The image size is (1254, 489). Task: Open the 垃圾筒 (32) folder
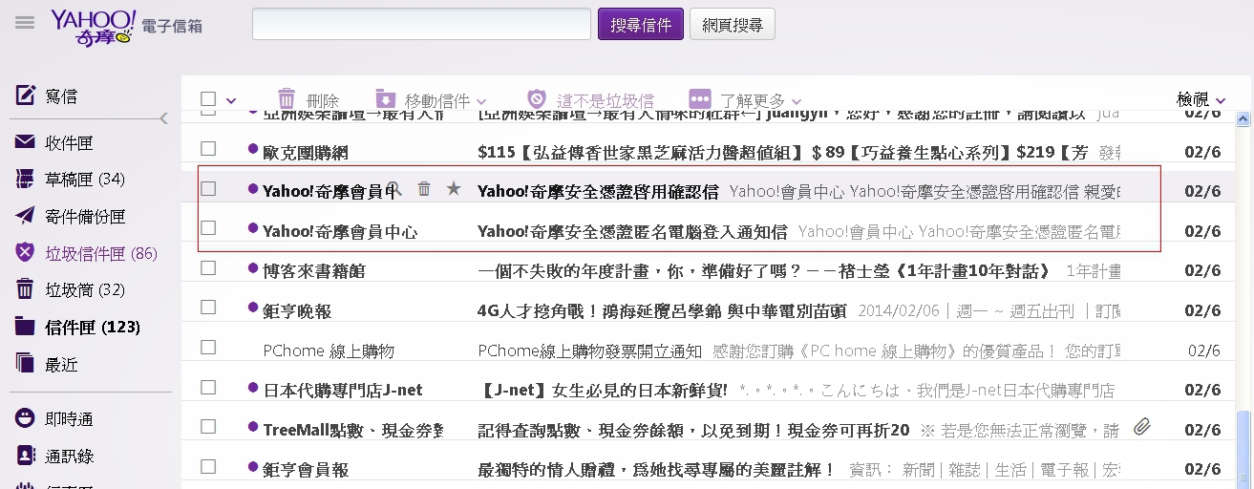[85, 289]
